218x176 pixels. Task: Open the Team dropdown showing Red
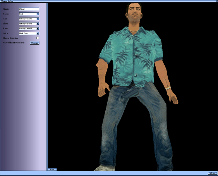click(29, 14)
